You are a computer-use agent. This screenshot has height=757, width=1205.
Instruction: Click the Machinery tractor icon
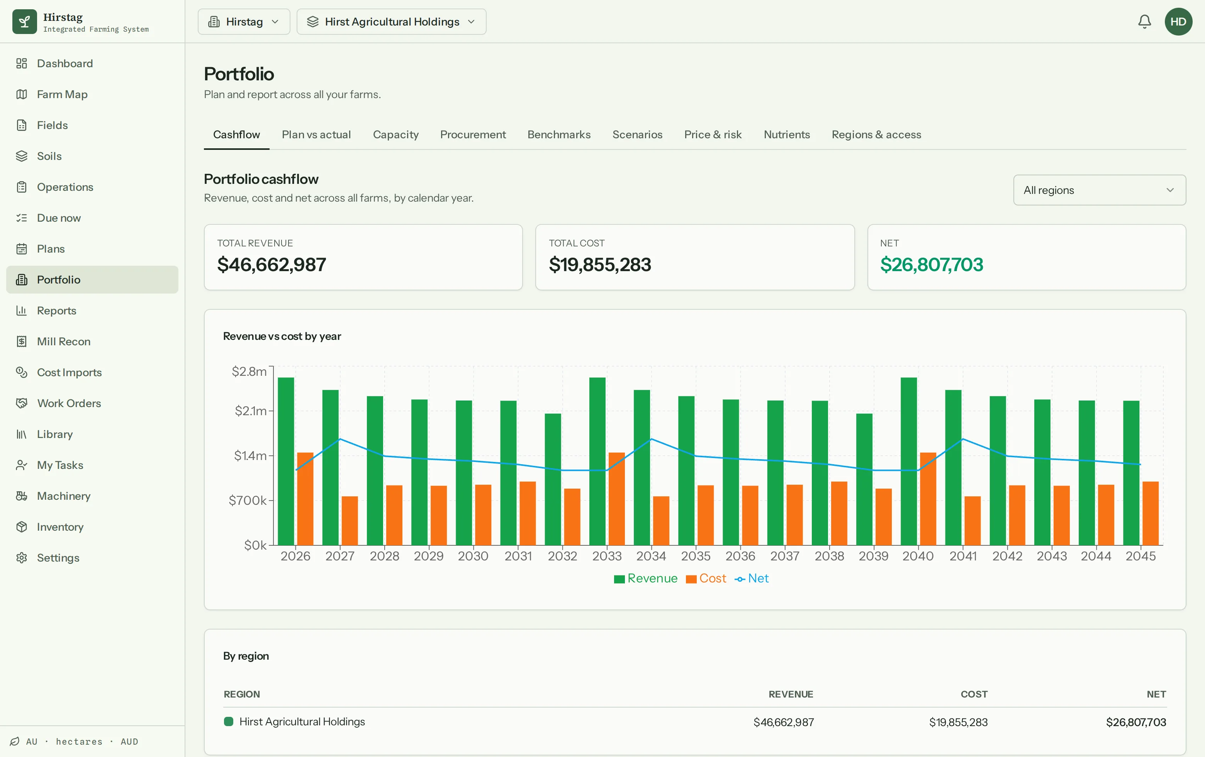pyautogui.click(x=22, y=496)
